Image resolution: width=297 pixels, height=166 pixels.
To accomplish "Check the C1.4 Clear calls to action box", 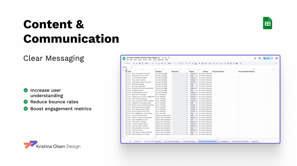I will (x=126, y=80).
